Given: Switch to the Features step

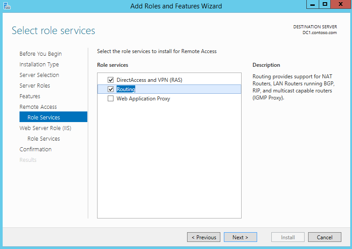Looking at the screenshot, I should pyautogui.click(x=30, y=96).
